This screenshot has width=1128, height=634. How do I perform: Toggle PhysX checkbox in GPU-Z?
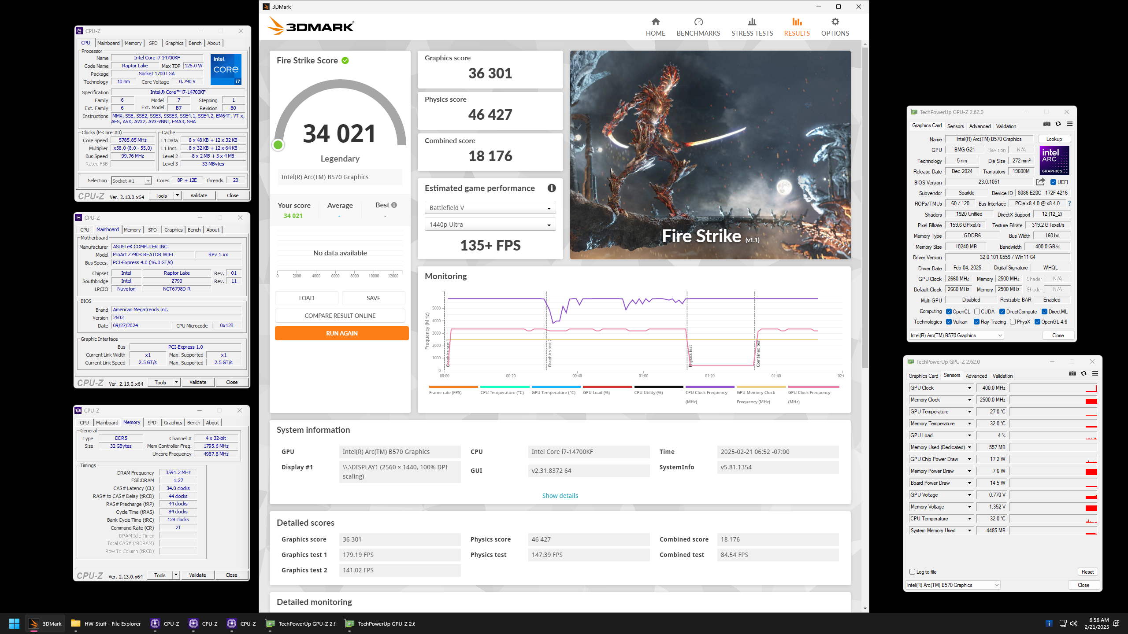(1013, 322)
